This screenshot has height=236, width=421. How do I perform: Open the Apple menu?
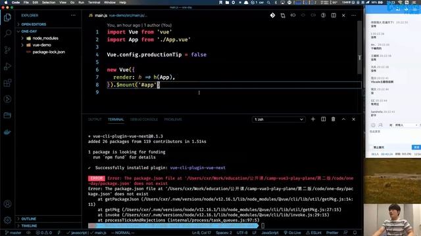(6, 3)
